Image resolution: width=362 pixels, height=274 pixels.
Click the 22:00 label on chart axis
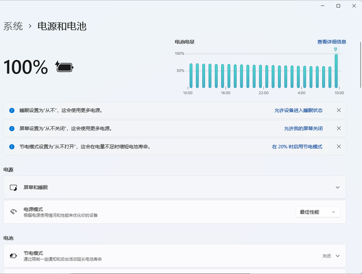click(263, 93)
